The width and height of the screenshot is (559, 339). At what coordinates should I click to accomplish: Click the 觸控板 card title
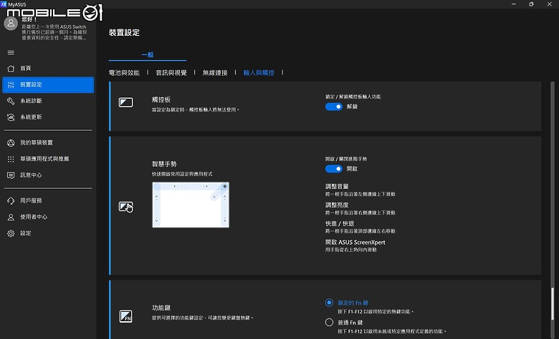(161, 99)
